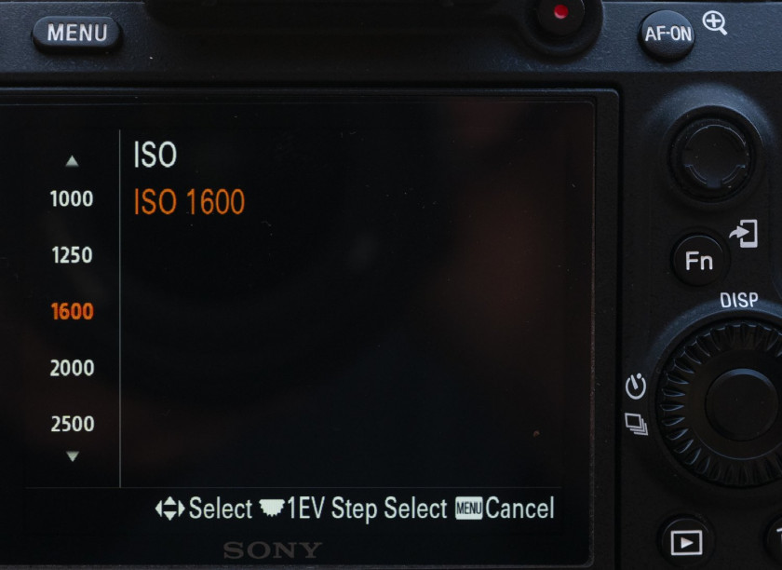Click the send-to-smartphone icon above Fn
Screen dimensions: 782x570
(744, 233)
